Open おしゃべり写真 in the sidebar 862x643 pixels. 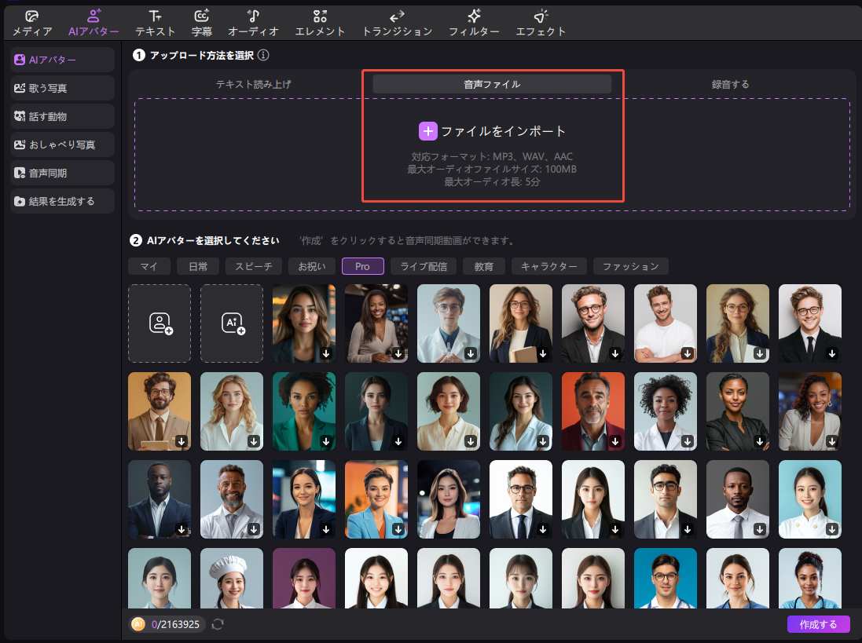coord(62,144)
